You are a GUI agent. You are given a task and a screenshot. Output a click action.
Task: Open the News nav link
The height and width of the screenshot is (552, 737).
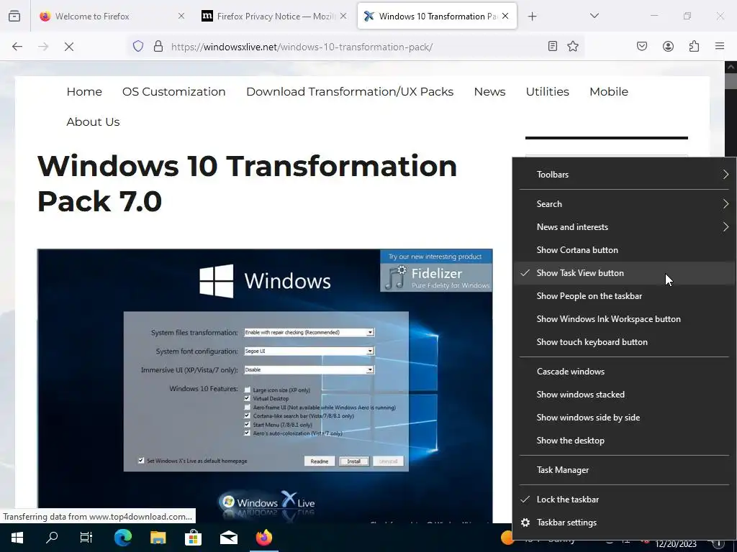pyautogui.click(x=489, y=91)
